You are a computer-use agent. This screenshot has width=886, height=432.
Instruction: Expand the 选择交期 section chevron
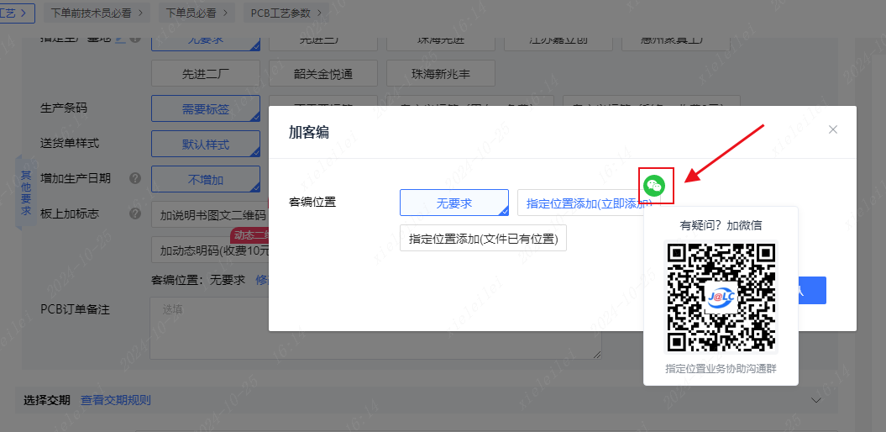(816, 400)
